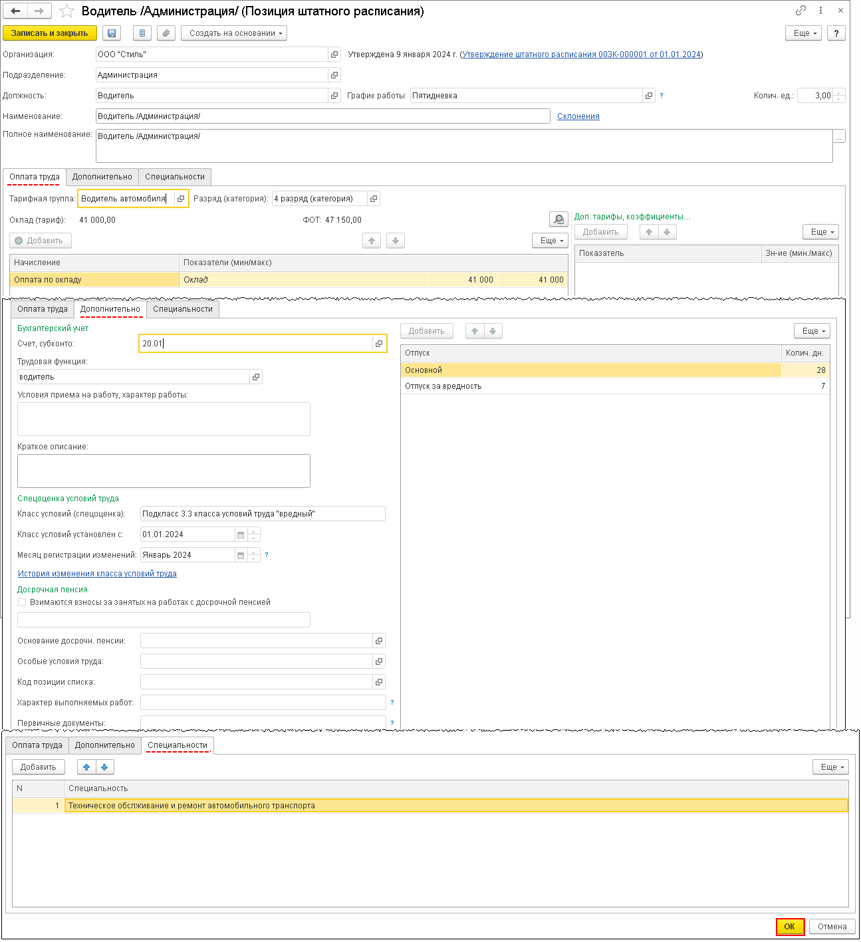This screenshot has height=942, width=861.
Task: Confirm with the OK button
Action: (x=790, y=927)
